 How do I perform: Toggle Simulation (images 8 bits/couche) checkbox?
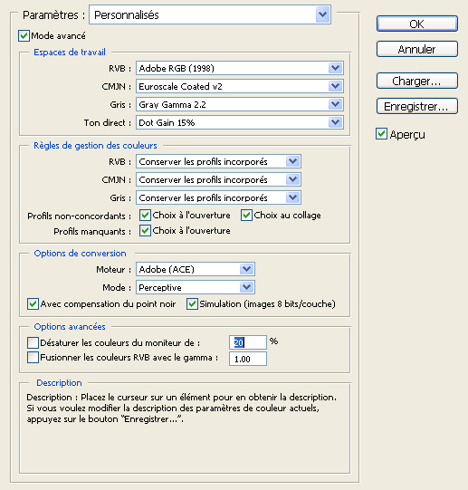192,304
